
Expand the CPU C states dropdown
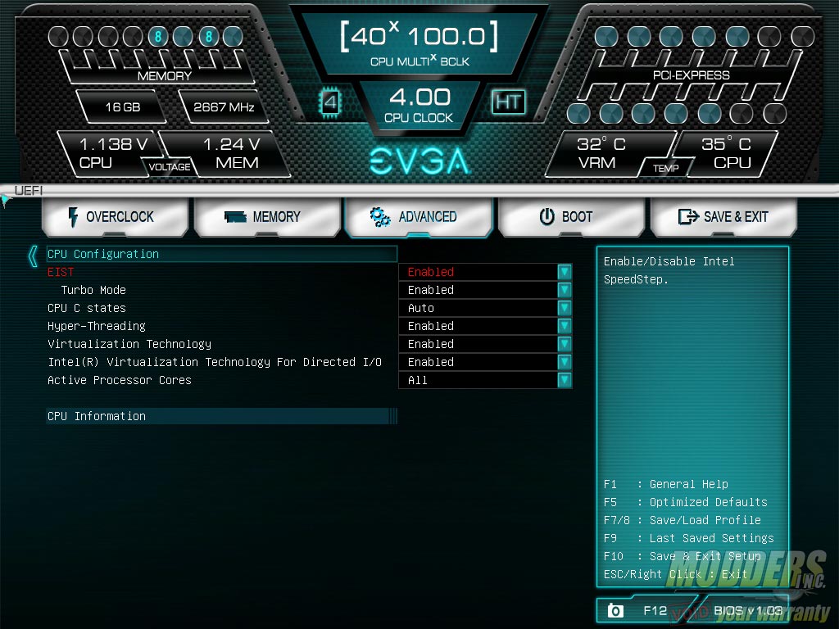coord(564,308)
